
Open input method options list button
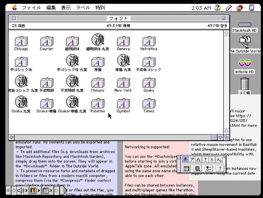click(x=209, y=168)
